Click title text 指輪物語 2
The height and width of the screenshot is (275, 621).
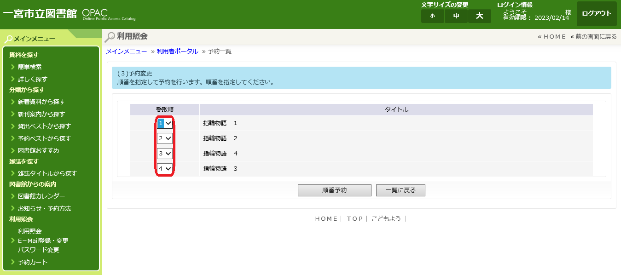[220, 138]
